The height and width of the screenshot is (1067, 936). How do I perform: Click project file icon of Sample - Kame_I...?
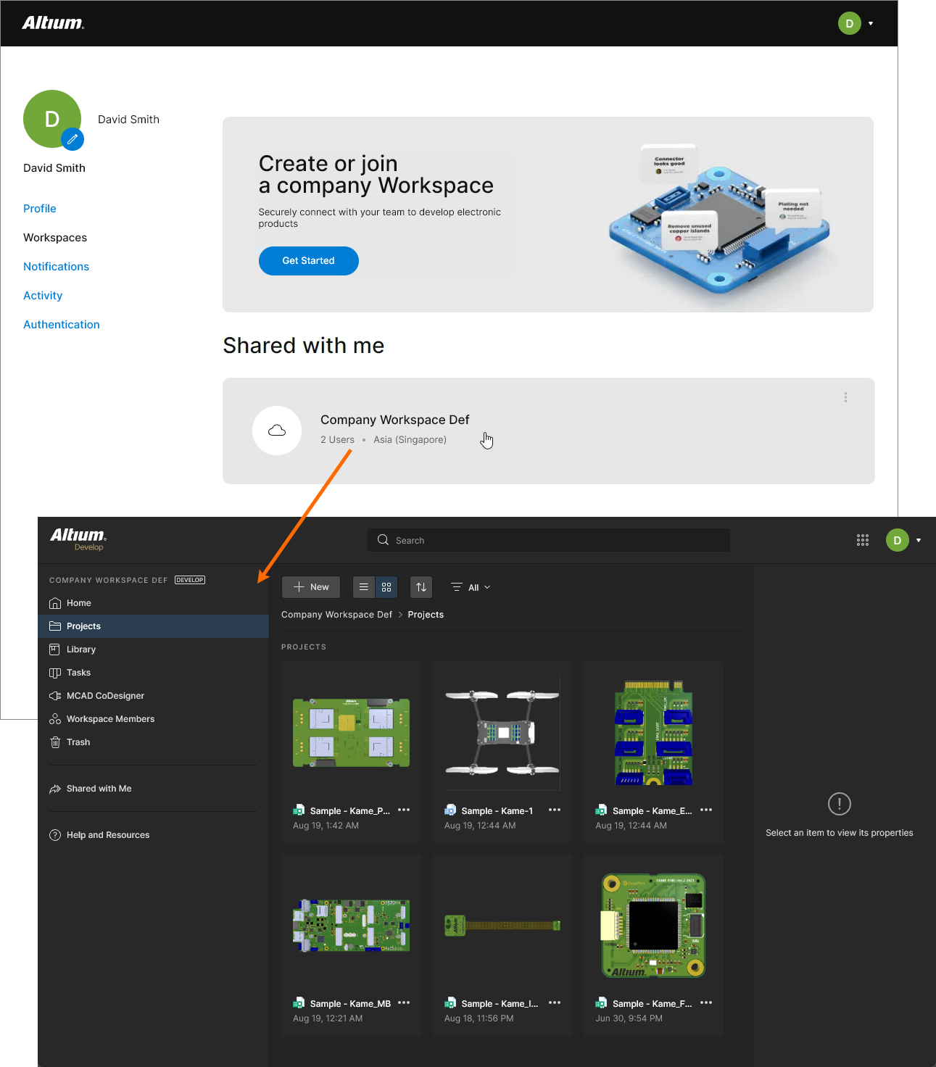pyautogui.click(x=450, y=1003)
